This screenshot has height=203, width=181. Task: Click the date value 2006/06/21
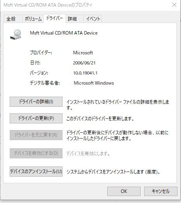click(84, 63)
